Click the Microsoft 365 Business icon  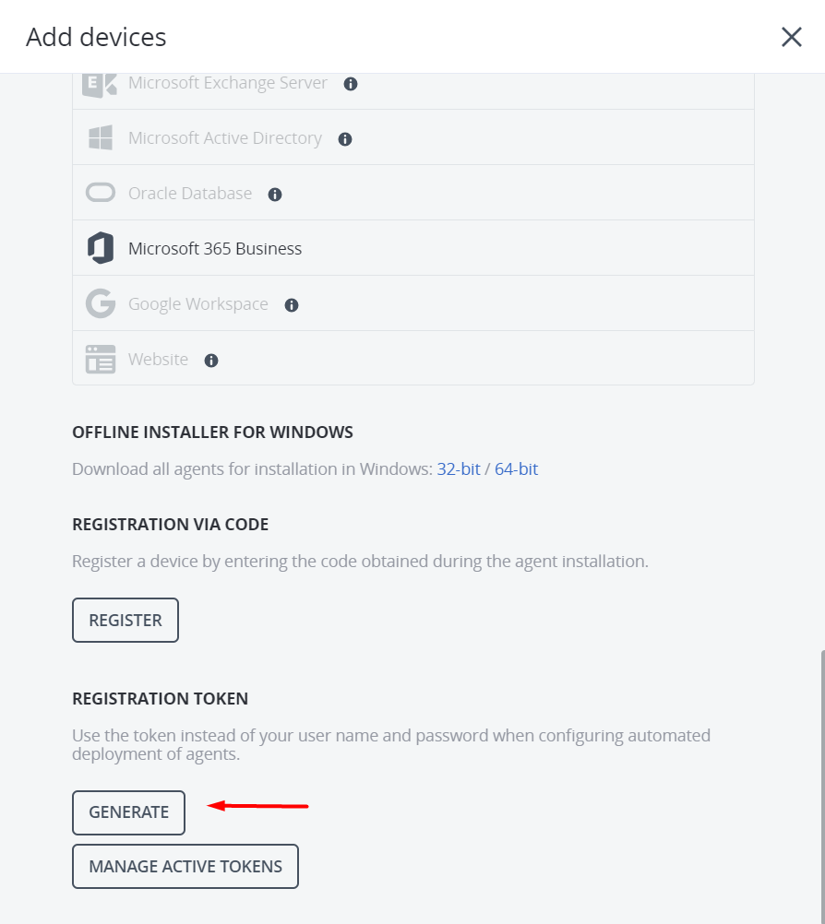101,247
